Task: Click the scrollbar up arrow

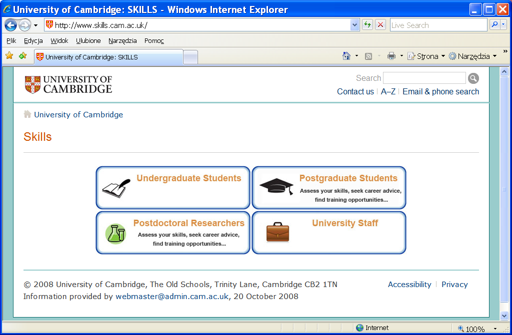Action: click(x=504, y=72)
